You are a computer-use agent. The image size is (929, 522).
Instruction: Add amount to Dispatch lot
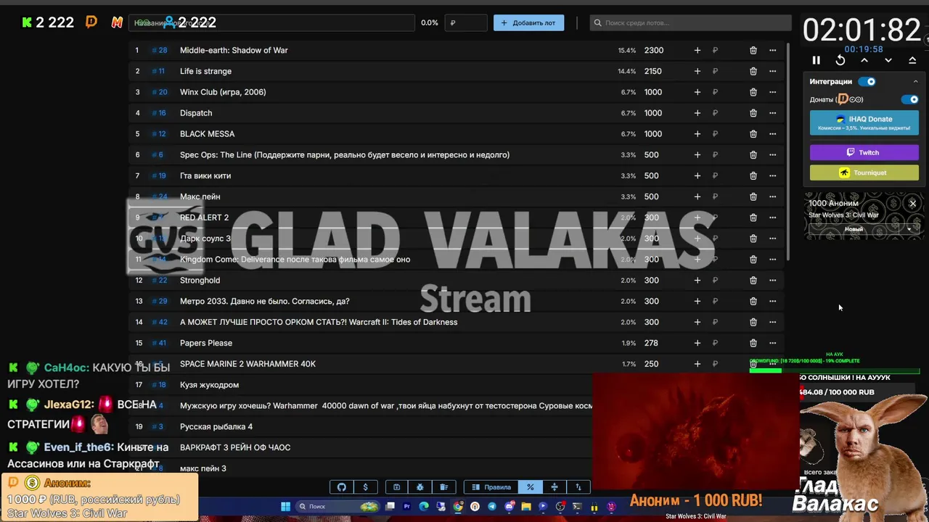(x=697, y=113)
